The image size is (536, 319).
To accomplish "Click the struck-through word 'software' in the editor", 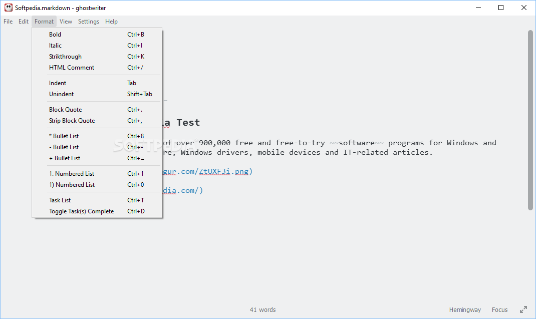I will pyautogui.click(x=357, y=143).
